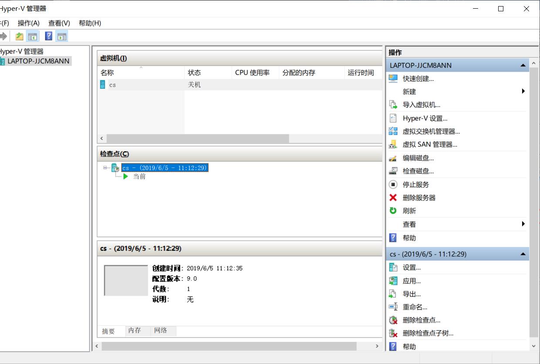Expand the View (查看) submenu arrow
Viewport: 540px width, 364px height.
(523, 224)
